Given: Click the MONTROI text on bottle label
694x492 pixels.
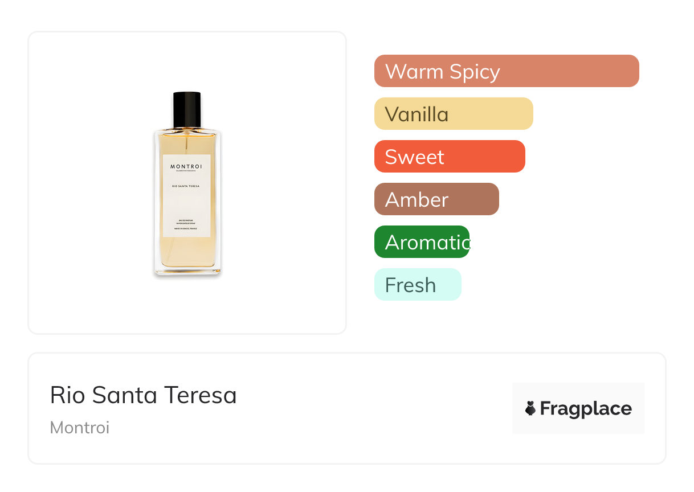Looking at the screenshot, I should [x=186, y=166].
